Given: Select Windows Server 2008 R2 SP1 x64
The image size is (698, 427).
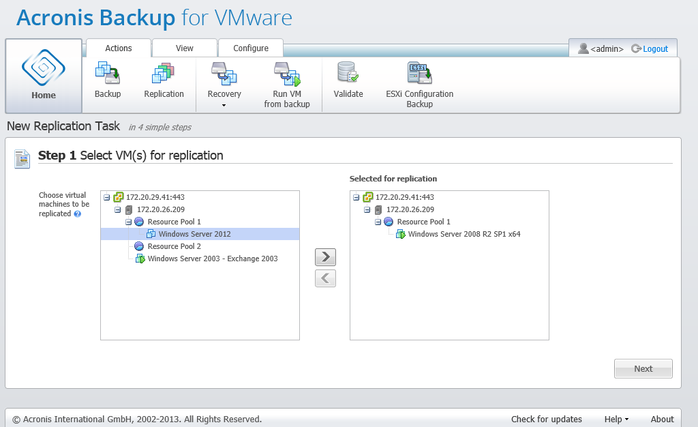Looking at the screenshot, I should pyautogui.click(x=464, y=234).
